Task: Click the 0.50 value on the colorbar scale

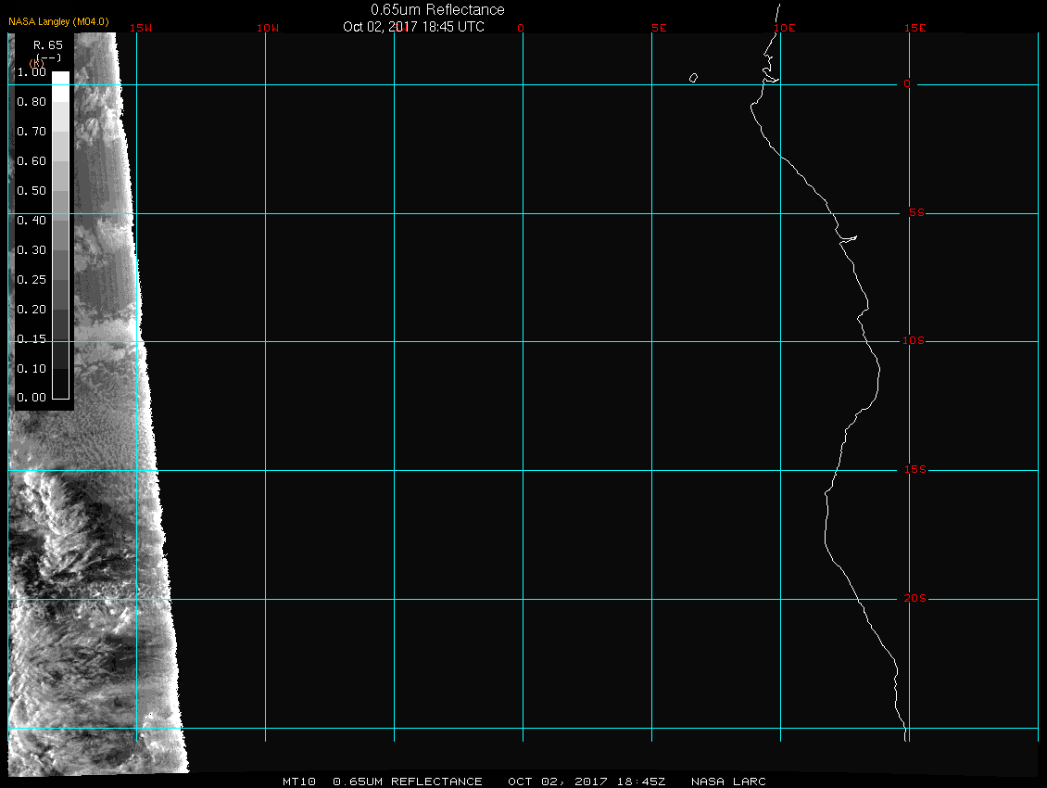Action: 32,191
